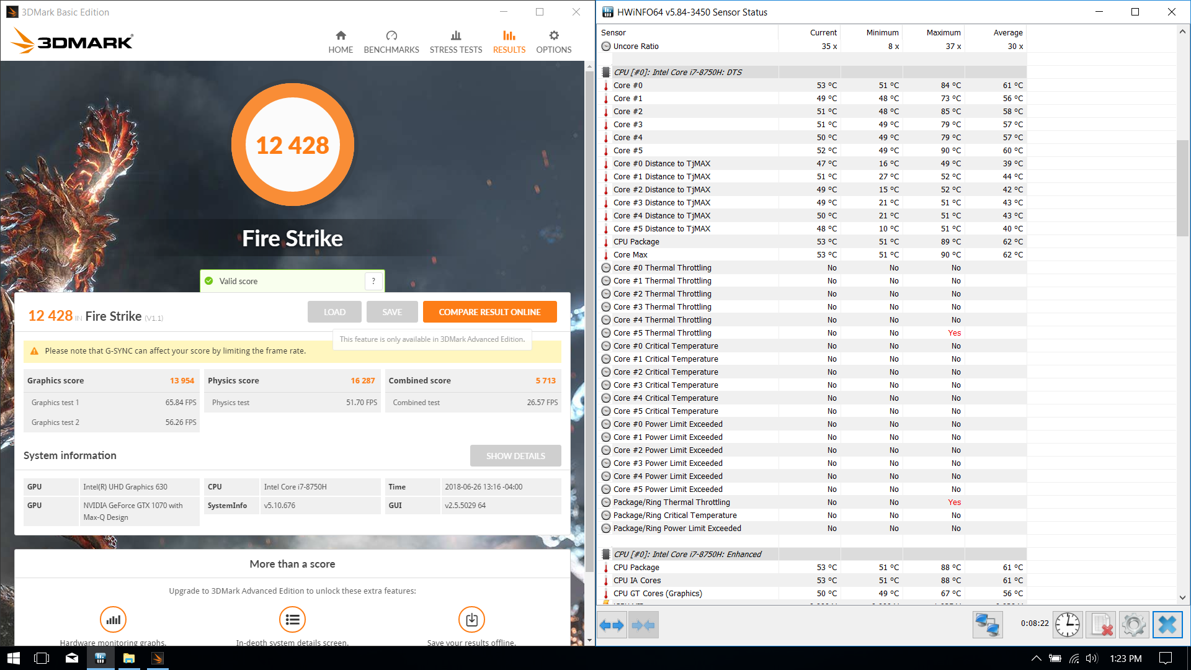Click the 12 428 score circle
The height and width of the screenshot is (670, 1191).
pos(292,145)
